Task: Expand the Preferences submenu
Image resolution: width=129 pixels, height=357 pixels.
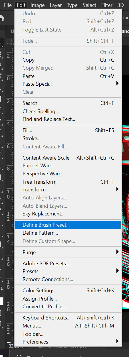Action: pos(68,342)
